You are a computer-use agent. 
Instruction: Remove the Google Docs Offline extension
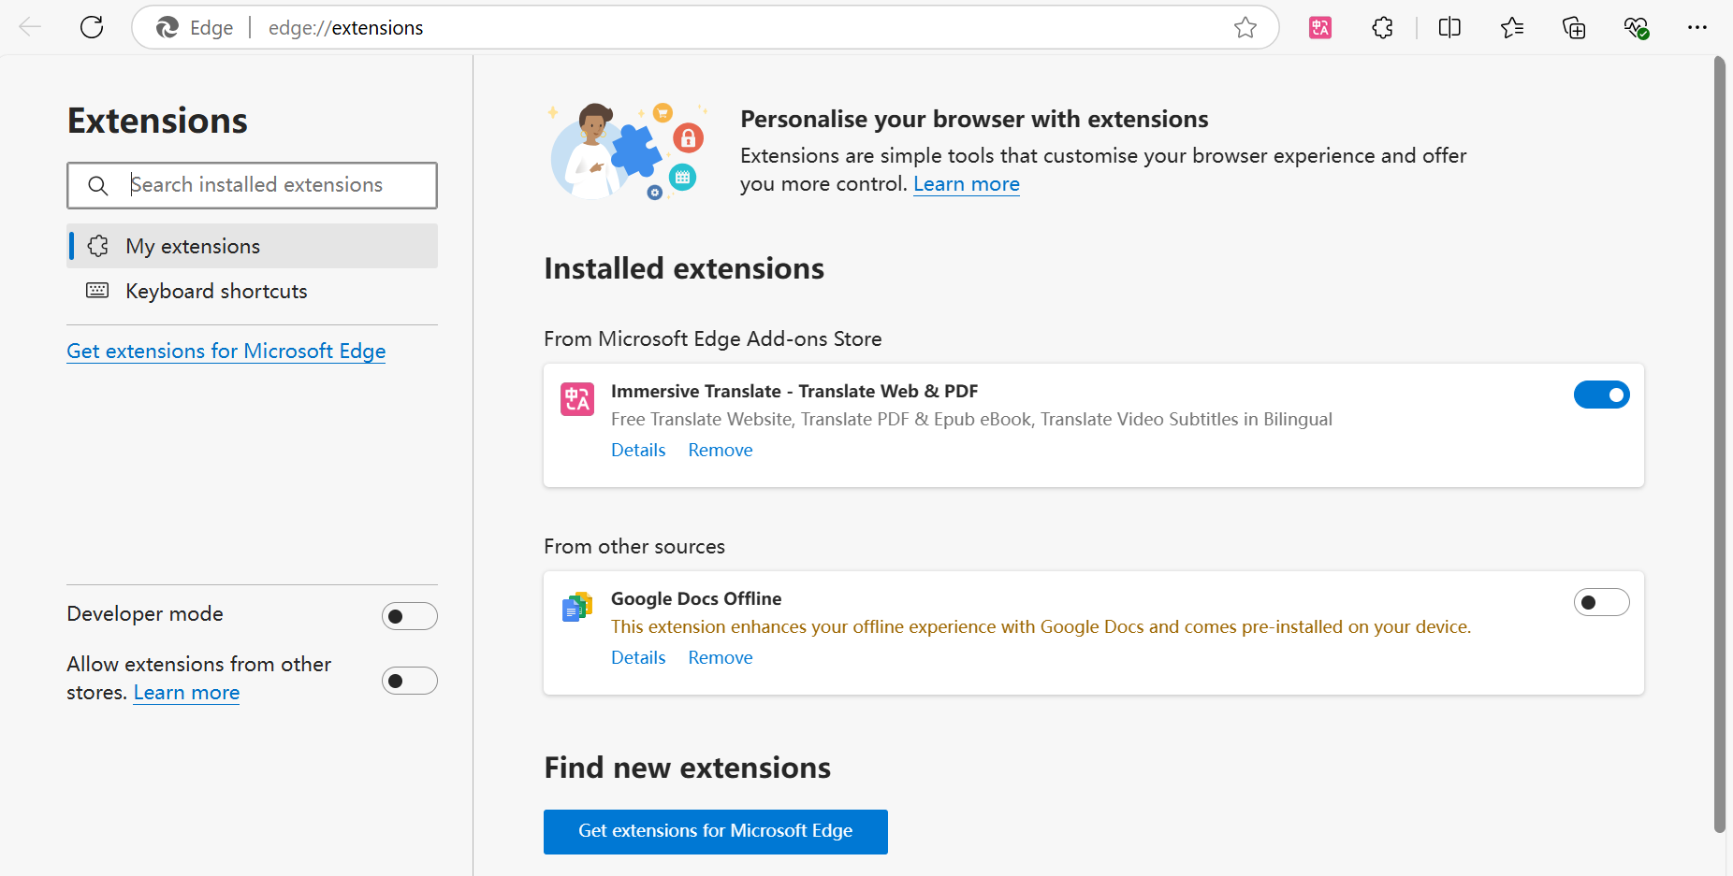(x=721, y=657)
